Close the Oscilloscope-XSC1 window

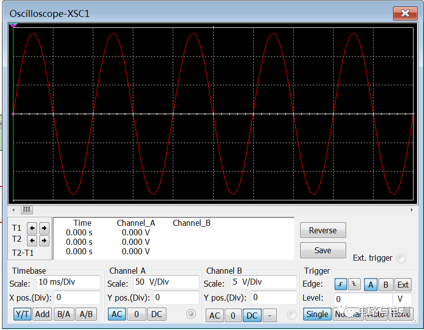(x=405, y=13)
